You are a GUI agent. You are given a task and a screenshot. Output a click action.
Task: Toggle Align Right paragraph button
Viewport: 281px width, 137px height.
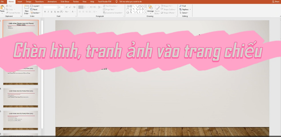[87, 12]
